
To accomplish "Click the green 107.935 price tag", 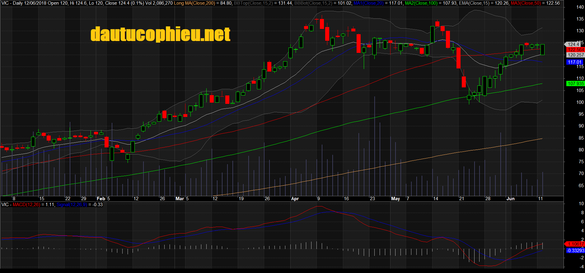I will tap(576, 84).
